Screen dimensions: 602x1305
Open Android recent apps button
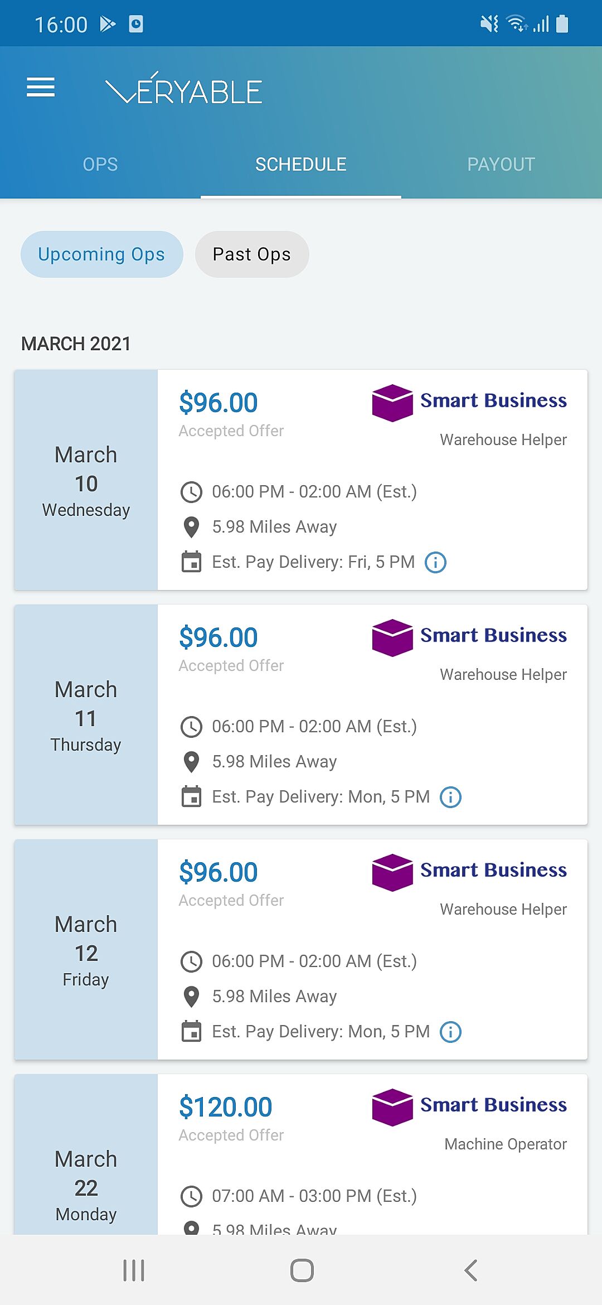click(x=134, y=1270)
